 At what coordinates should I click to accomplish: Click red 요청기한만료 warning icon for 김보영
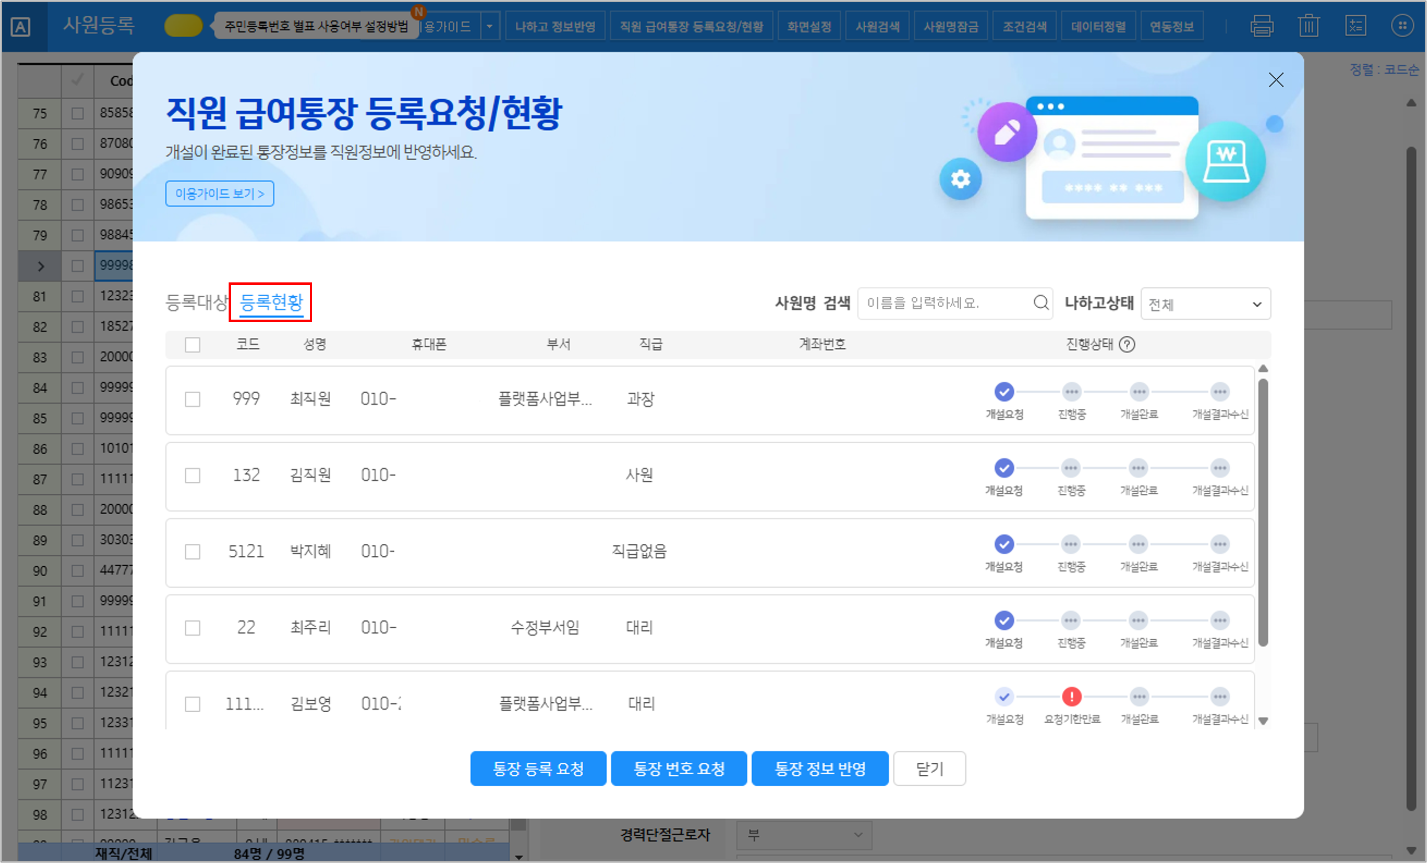(1071, 697)
